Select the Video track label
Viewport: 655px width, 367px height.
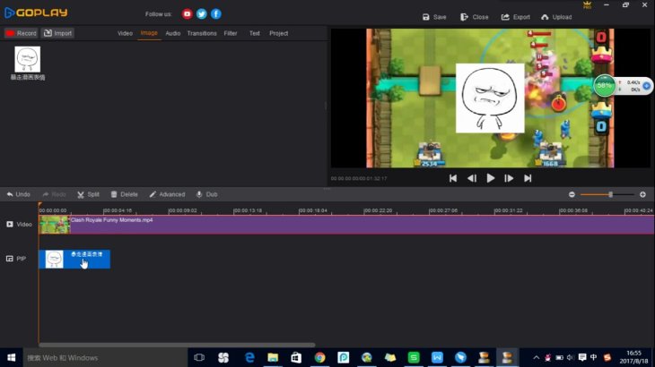(x=19, y=224)
